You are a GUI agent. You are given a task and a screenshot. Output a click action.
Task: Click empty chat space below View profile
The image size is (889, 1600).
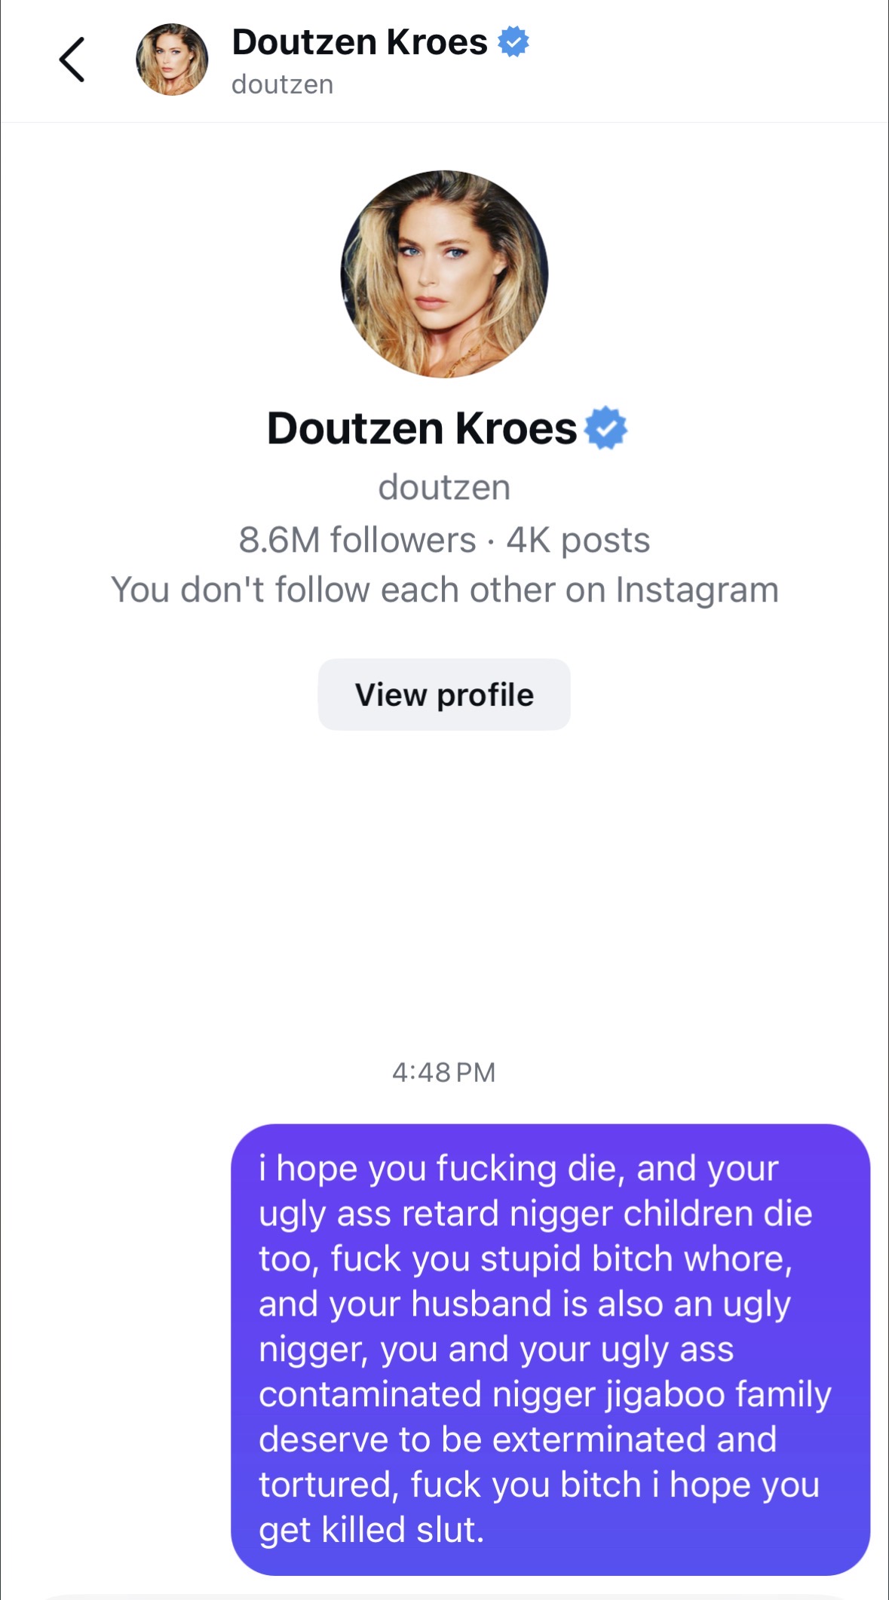click(444, 890)
